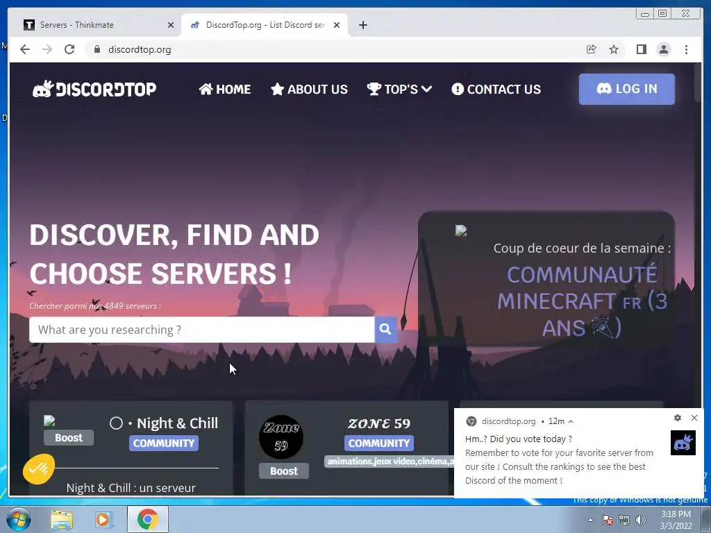Click the discordtop.org address bar text

coord(140,49)
